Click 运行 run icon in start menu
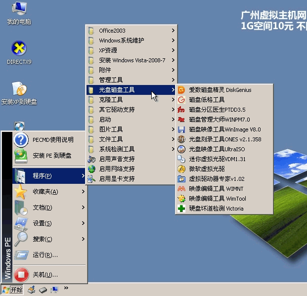 [x=21, y=255]
